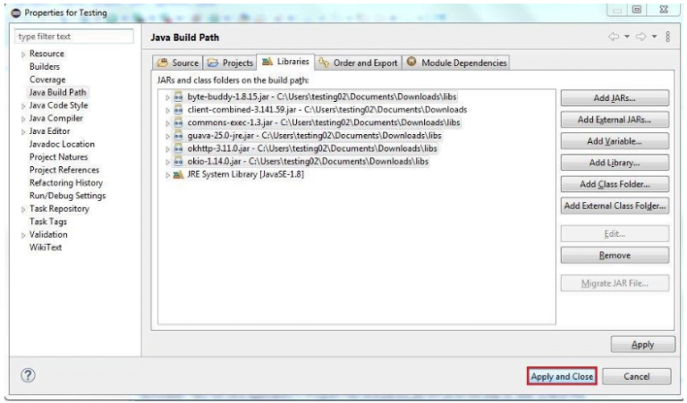
Task: Expand the commons-exec-1.3.jar entry
Action: coord(167,123)
